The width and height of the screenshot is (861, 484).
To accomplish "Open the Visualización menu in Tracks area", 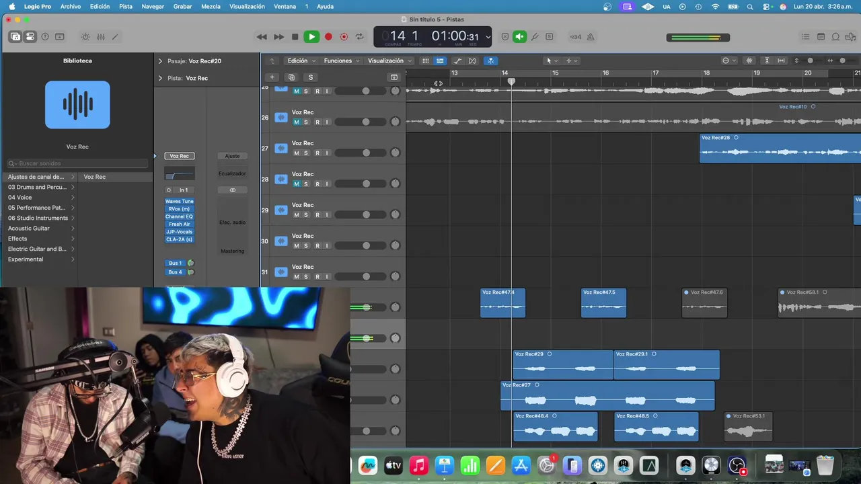I will pos(389,61).
